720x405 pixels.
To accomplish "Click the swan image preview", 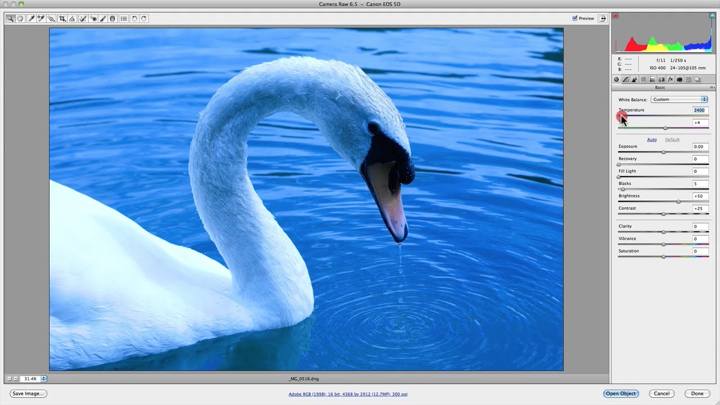I will pos(306,199).
